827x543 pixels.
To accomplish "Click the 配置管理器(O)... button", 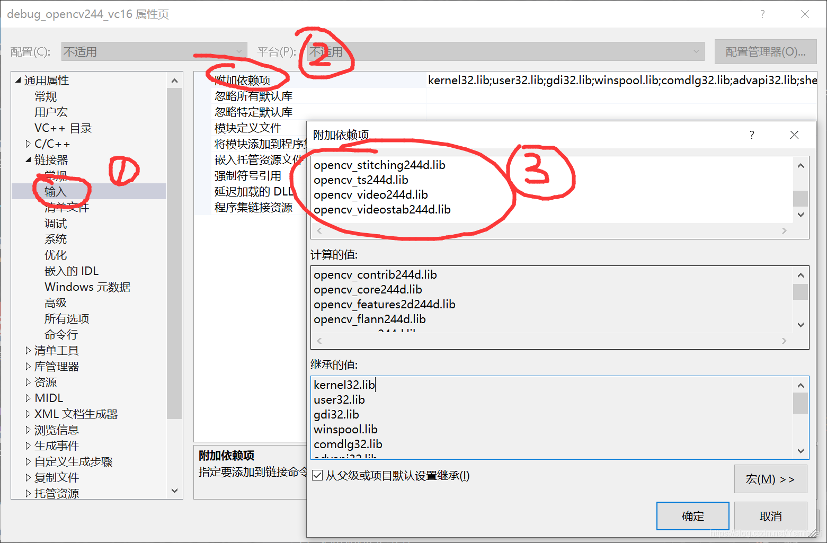I will [x=765, y=52].
